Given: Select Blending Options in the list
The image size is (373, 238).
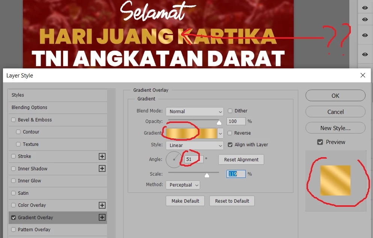Looking at the screenshot, I should pyautogui.click(x=58, y=107).
